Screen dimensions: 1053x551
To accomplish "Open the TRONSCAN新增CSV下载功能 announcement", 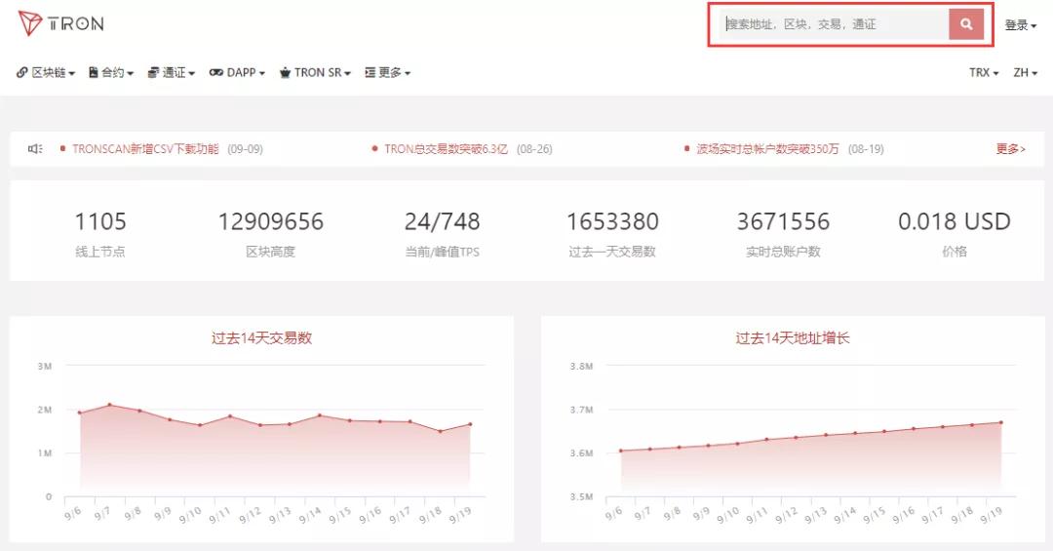I will (145, 149).
